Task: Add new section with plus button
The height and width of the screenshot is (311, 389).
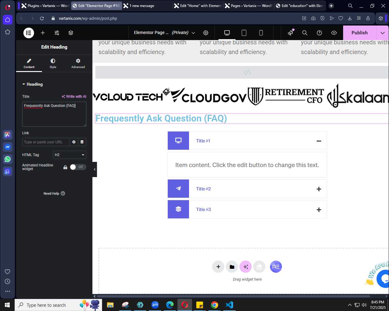Action: tap(218, 267)
